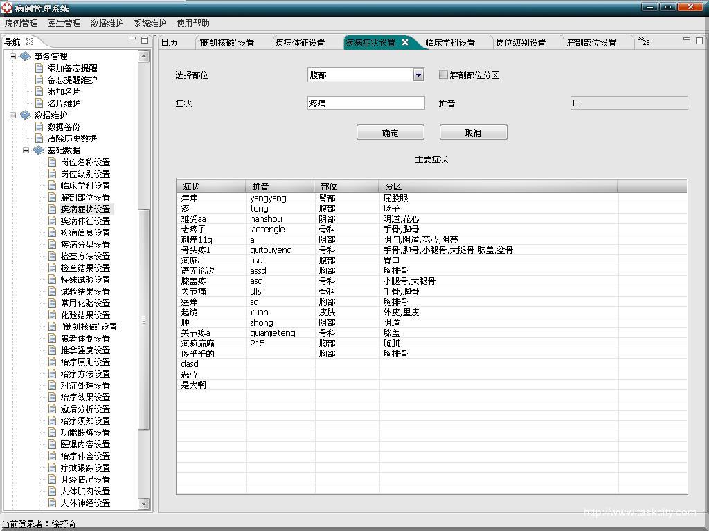Open the 系统维护 menu
This screenshot has width=709, height=531.
(x=150, y=23)
